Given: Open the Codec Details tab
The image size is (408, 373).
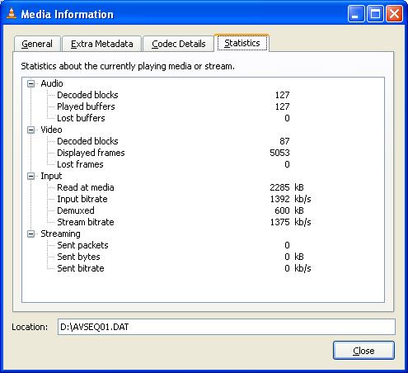Looking at the screenshot, I should coord(179,44).
